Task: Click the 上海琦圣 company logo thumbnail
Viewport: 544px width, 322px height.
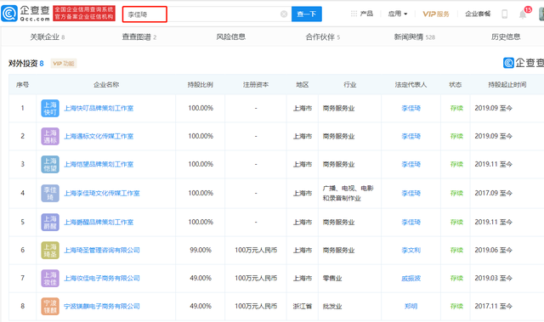Action: (x=50, y=251)
